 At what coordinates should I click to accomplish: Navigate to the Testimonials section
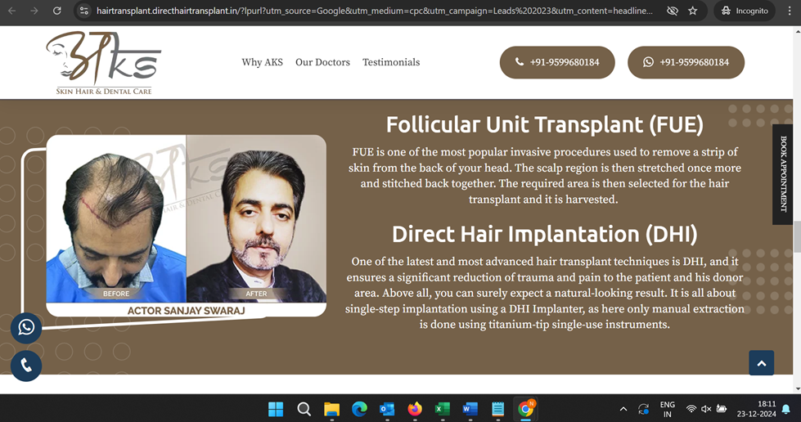391,62
